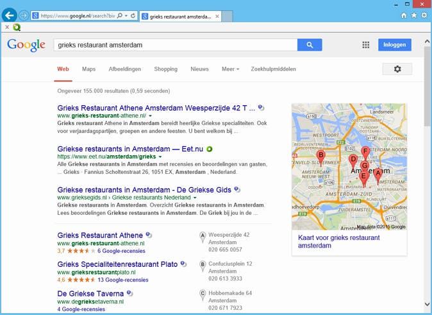Image resolution: width=432 pixels, height=315 pixels.
Task: Expand dropdown arrow next to www.grieks-restaurant-athene.nl/
Action: click(x=151, y=116)
